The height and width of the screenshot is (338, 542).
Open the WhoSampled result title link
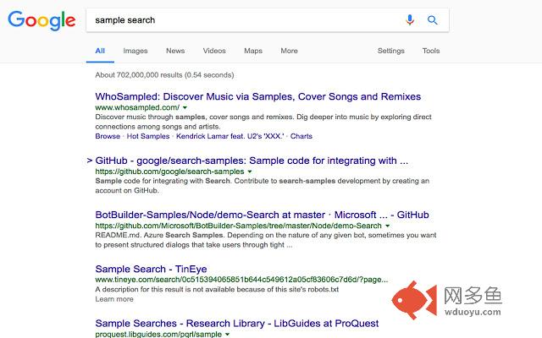click(257, 96)
